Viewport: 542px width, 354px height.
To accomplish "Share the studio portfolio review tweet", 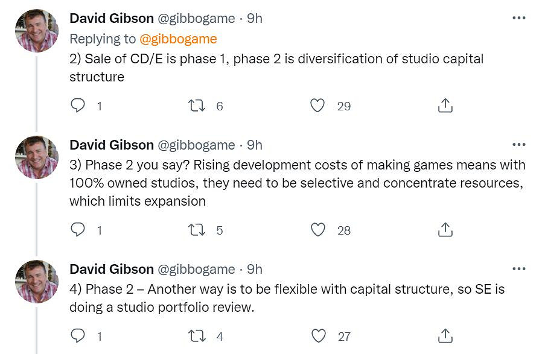I will pos(445,336).
